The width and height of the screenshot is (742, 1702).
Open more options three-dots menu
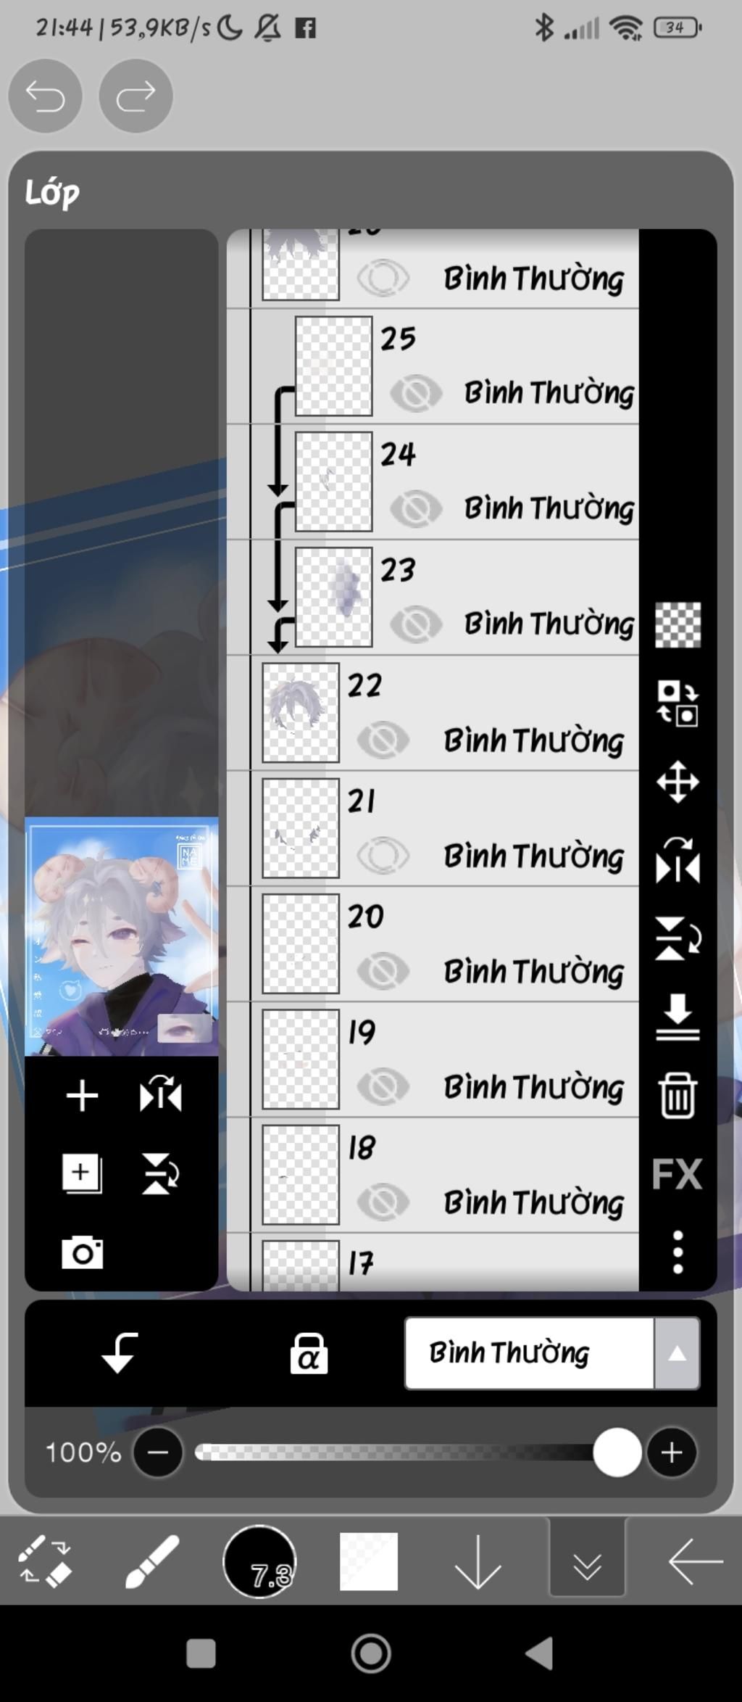click(678, 1252)
